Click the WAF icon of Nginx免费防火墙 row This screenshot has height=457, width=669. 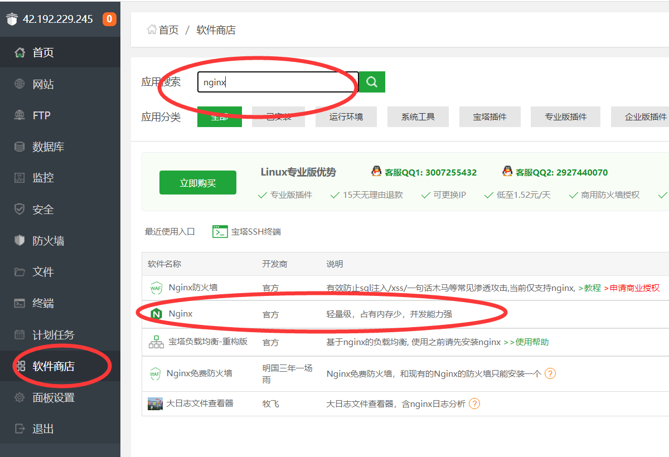tap(155, 374)
